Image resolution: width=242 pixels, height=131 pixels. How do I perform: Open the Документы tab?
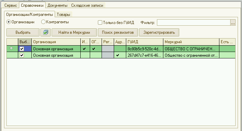[x=57, y=5]
